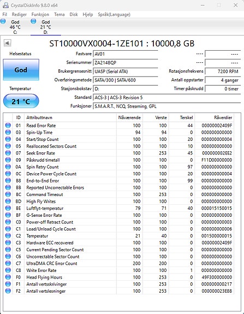Click the status dot for Load/Unload Cycle Count

(x=8, y=229)
